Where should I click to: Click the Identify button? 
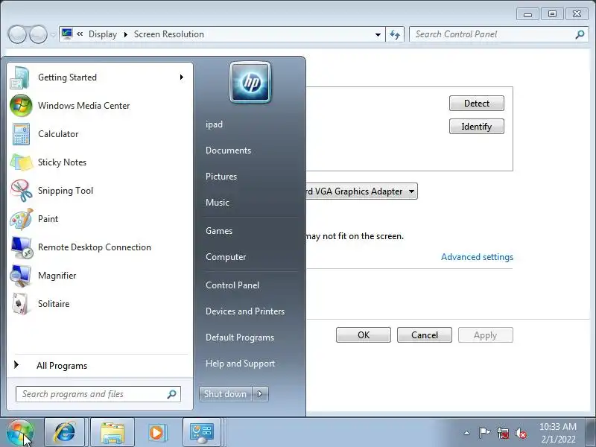coord(477,127)
